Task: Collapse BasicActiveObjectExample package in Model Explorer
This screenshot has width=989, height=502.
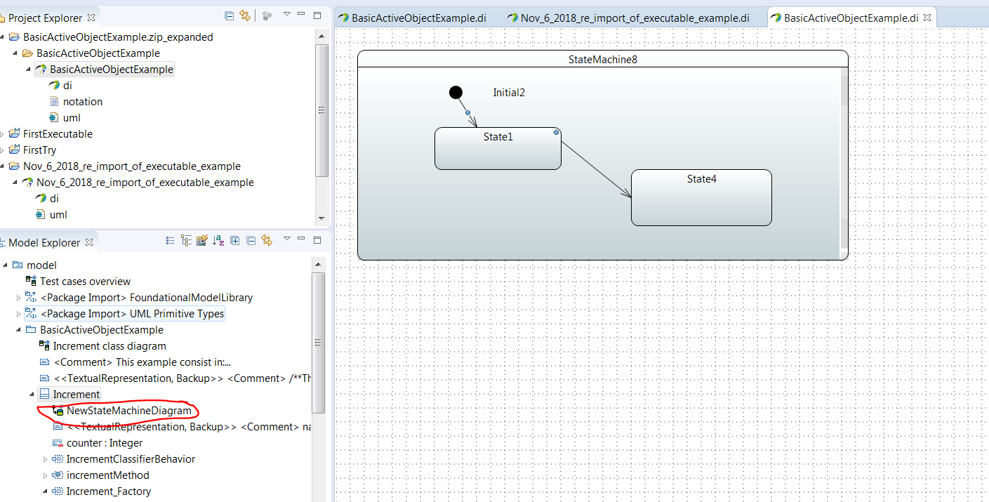Action: pyautogui.click(x=19, y=330)
